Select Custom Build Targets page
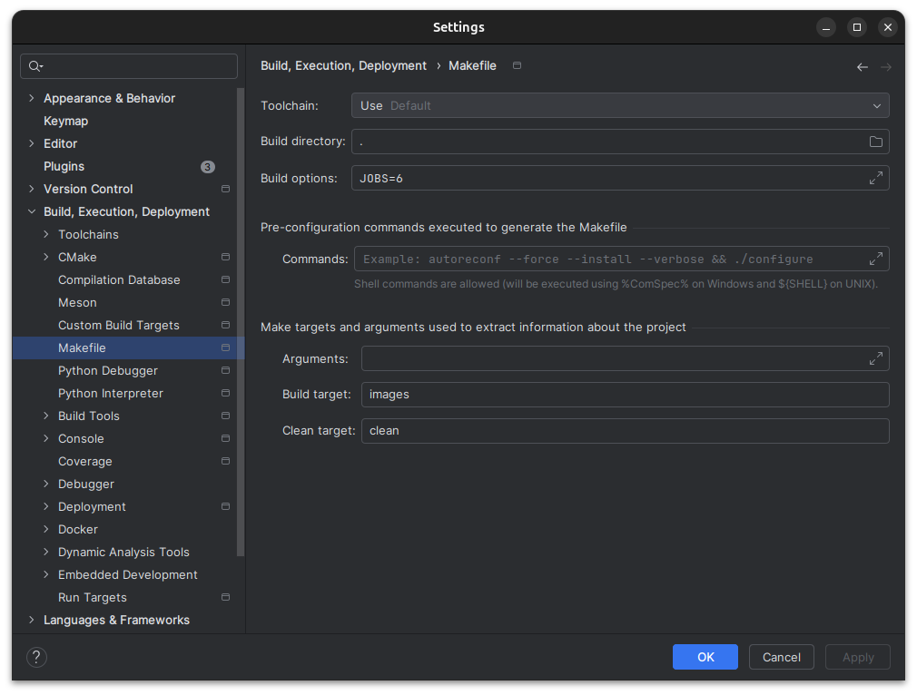Screen dimensions: 917x695 119,325
